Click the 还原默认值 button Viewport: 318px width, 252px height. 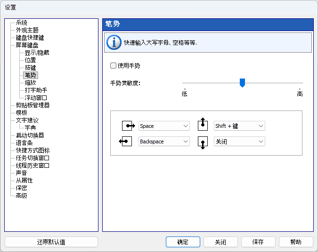click(51, 242)
